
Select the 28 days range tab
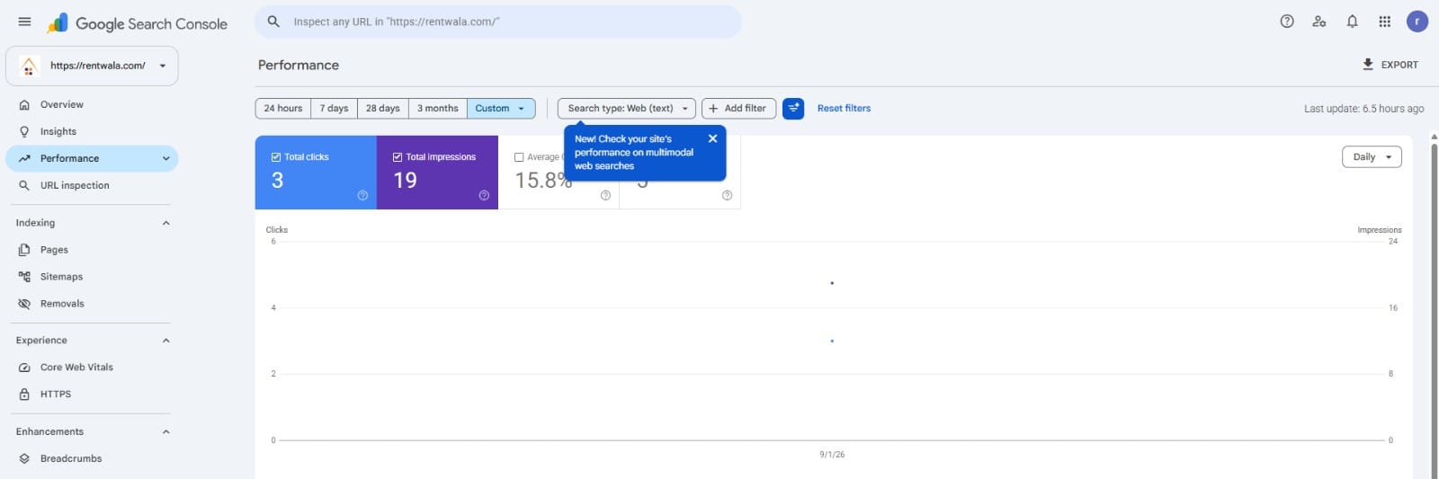[383, 109]
